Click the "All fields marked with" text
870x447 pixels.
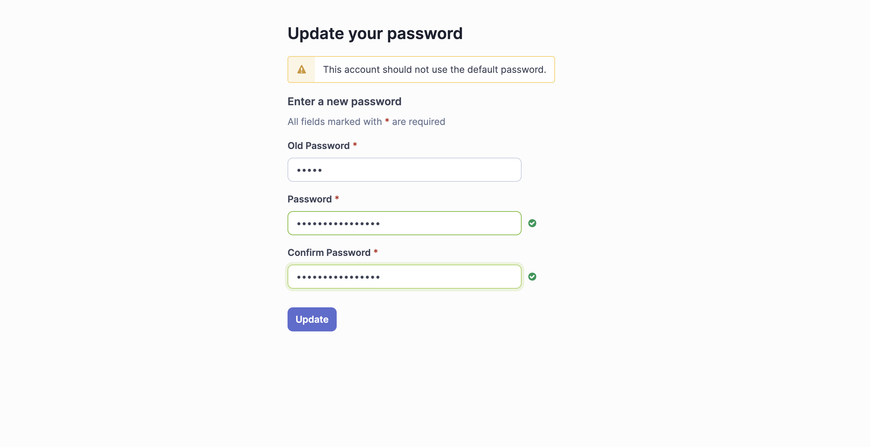click(334, 122)
